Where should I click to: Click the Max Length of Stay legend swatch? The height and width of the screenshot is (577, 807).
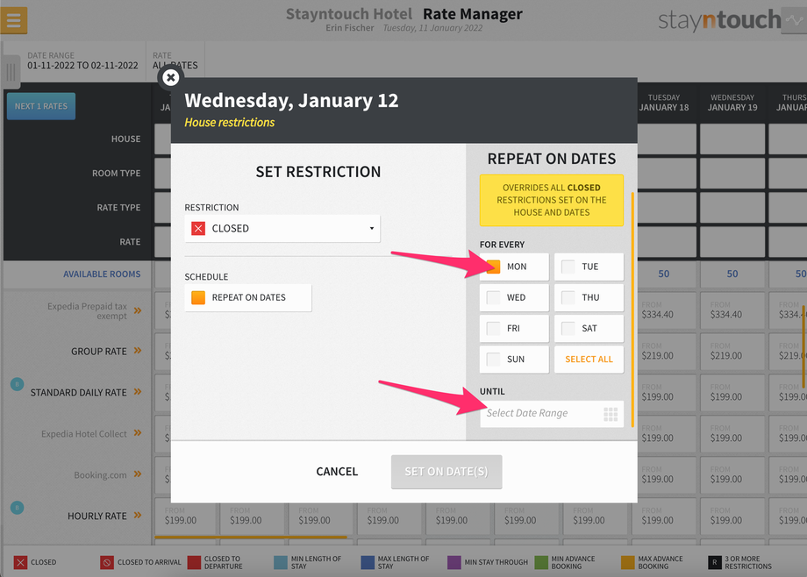pos(368,562)
